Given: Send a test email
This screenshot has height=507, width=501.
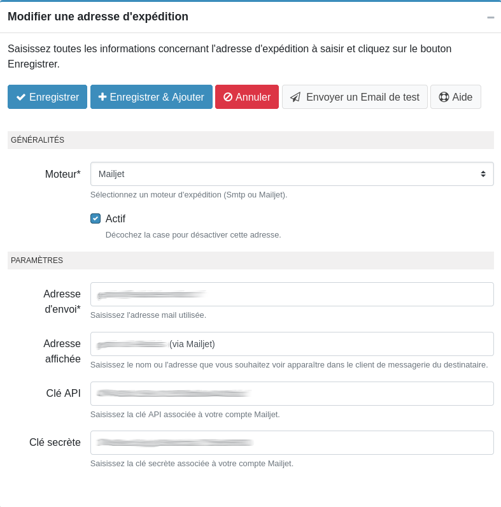Looking at the screenshot, I should pyautogui.click(x=355, y=97).
